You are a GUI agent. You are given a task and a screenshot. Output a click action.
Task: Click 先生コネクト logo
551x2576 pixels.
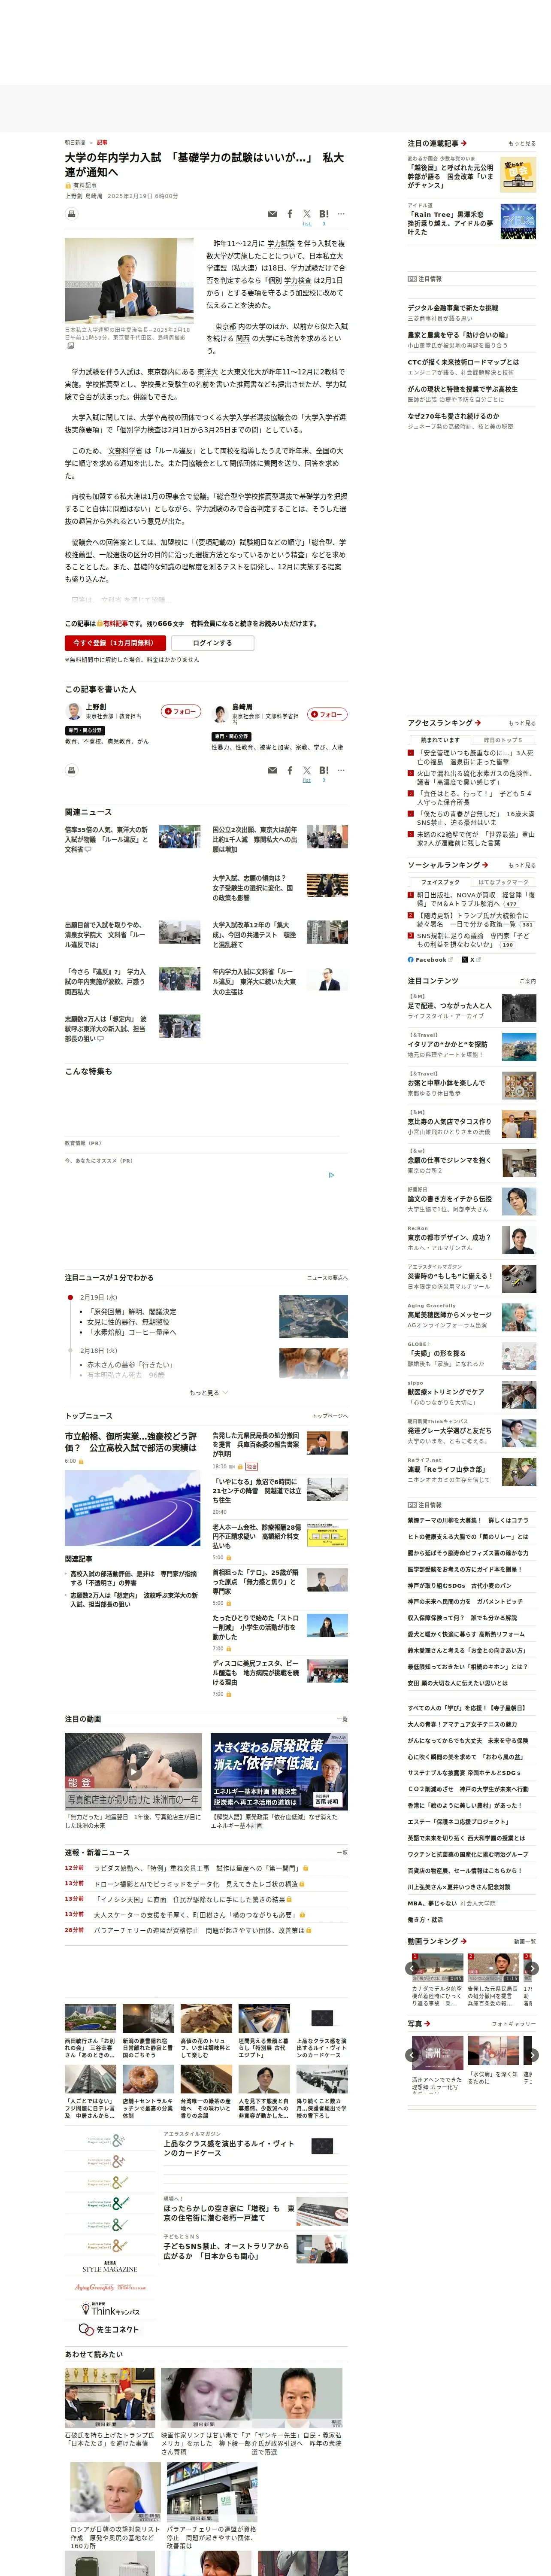point(110,2329)
